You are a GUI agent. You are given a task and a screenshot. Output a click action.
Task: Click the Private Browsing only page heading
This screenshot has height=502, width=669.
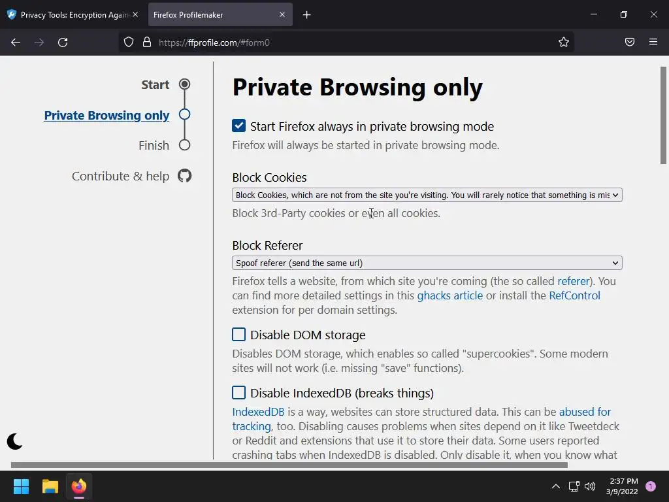point(357,87)
